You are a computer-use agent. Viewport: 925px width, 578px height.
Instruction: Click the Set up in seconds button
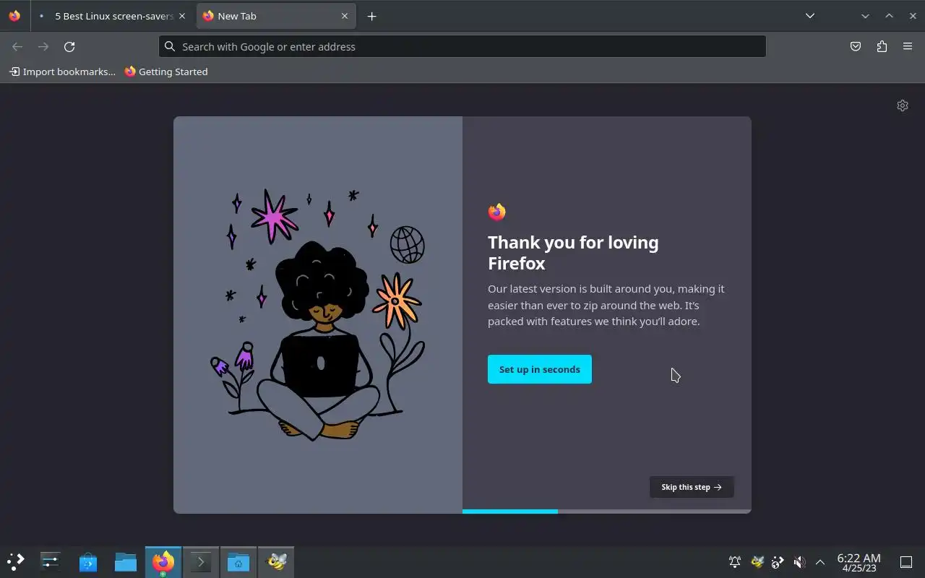click(540, 369)
